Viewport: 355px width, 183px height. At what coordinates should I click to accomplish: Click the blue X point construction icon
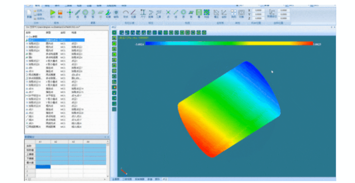[x=168, y=12]
